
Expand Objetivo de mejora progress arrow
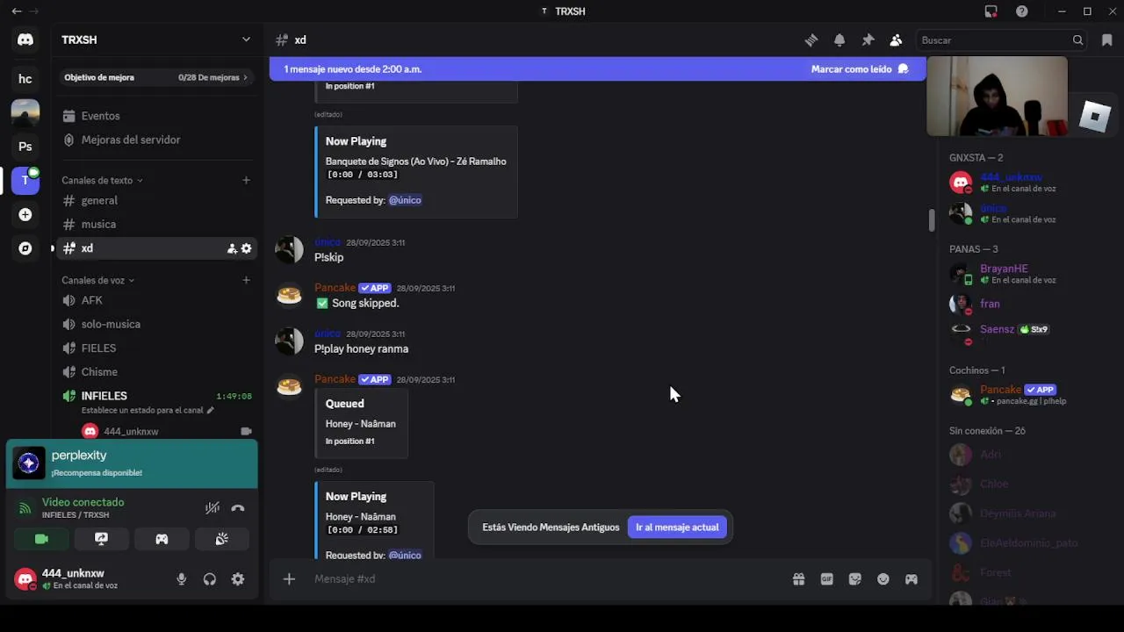245,77
